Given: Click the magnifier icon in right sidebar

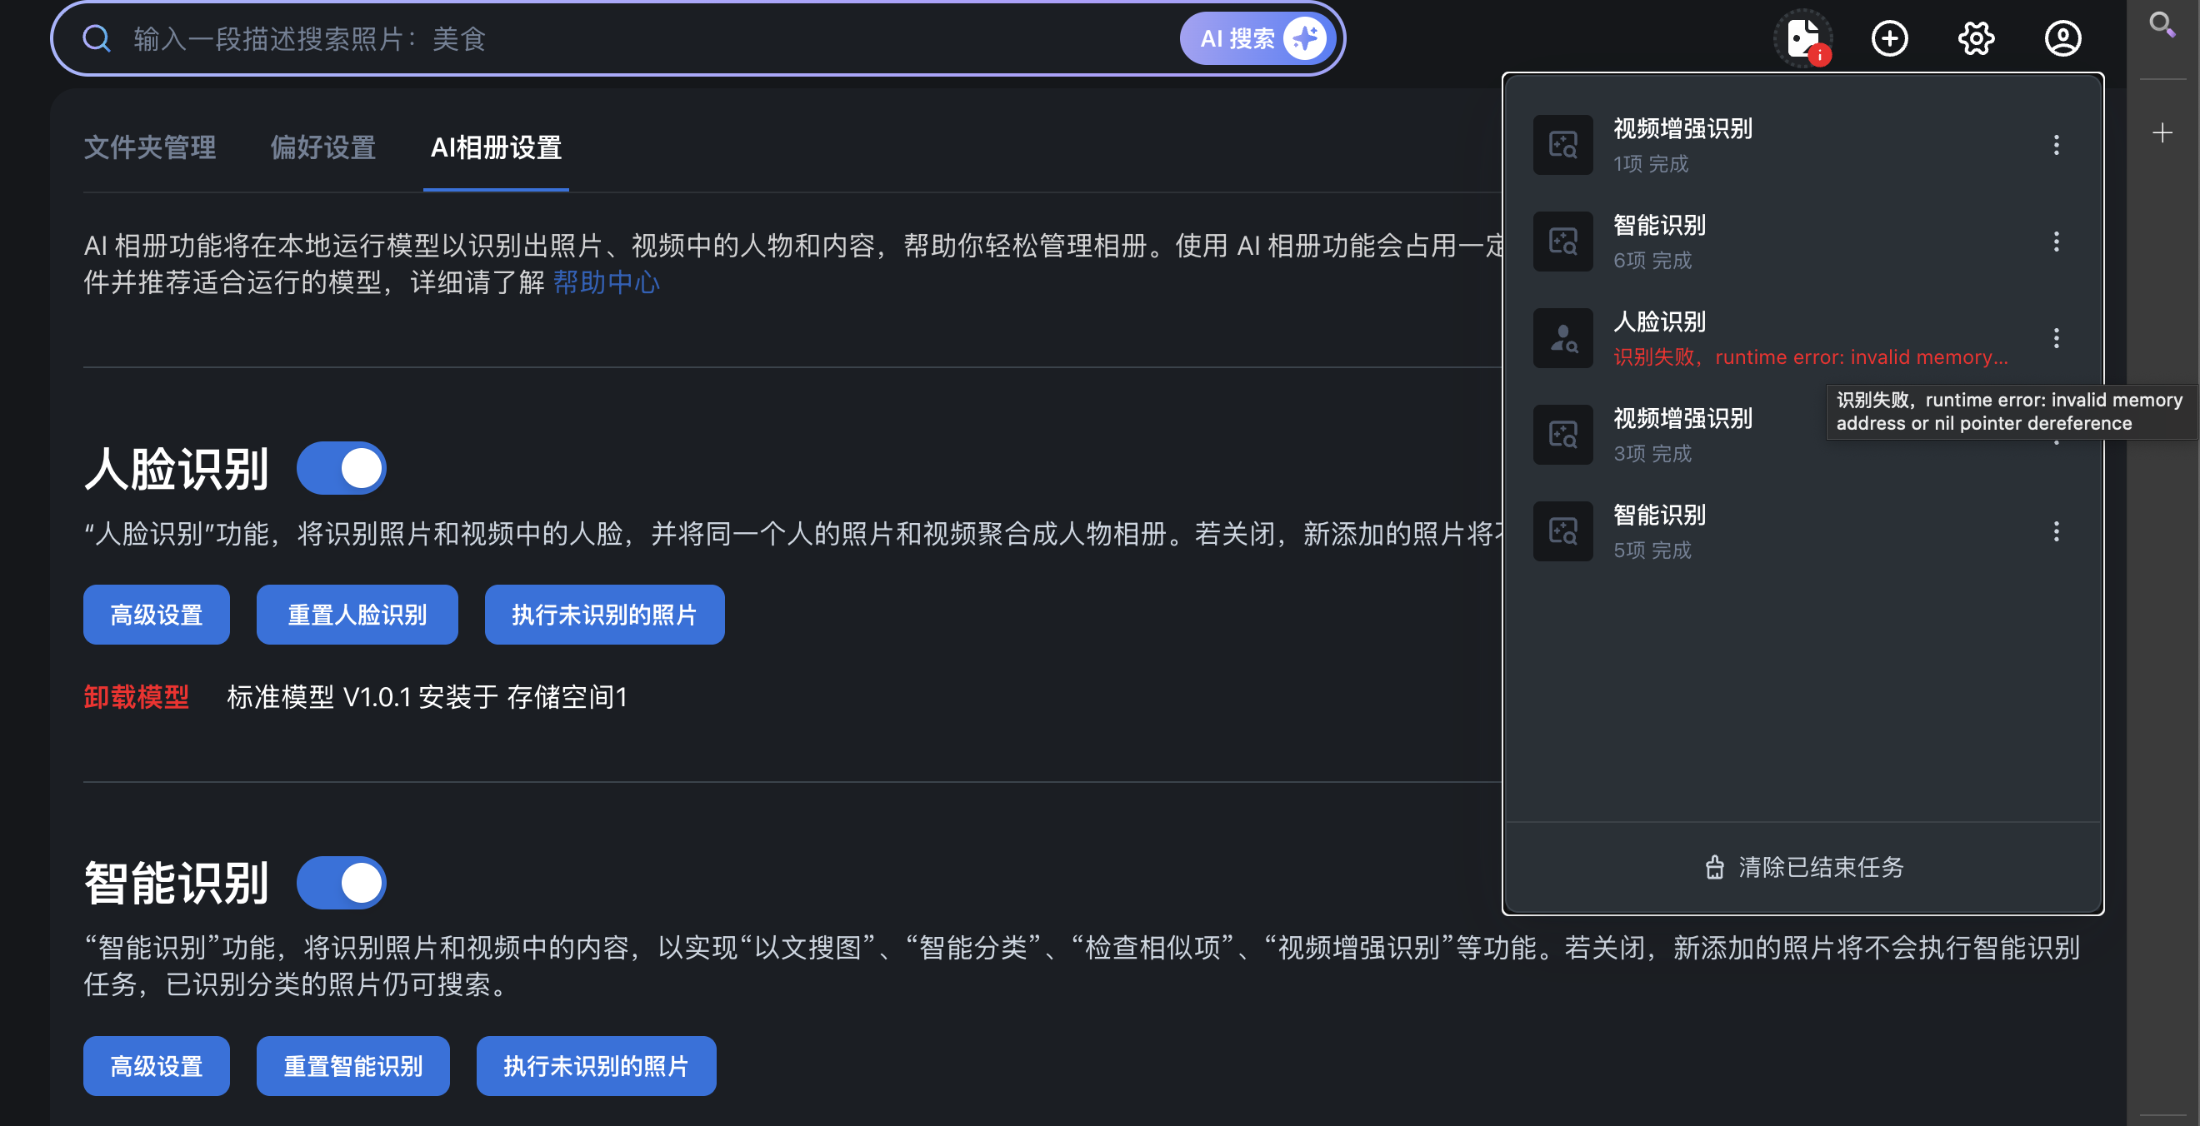Looking at the screenshot, I should tap(2162, 24).
